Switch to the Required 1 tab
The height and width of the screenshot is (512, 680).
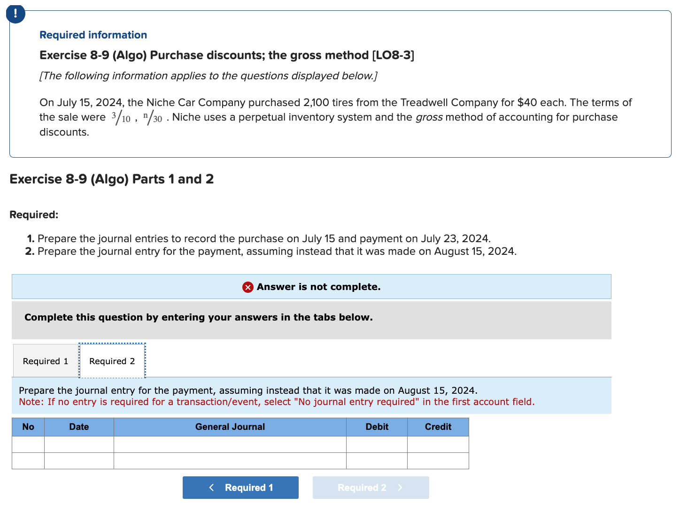[45, 361]
